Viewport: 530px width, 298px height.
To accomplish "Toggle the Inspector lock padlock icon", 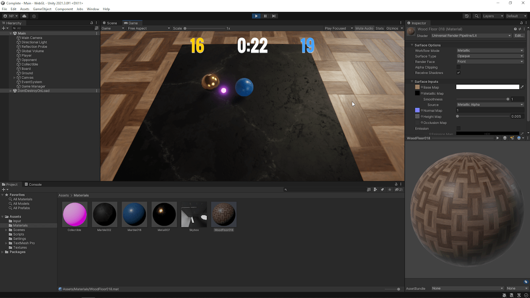I will (x=521, y=23).
